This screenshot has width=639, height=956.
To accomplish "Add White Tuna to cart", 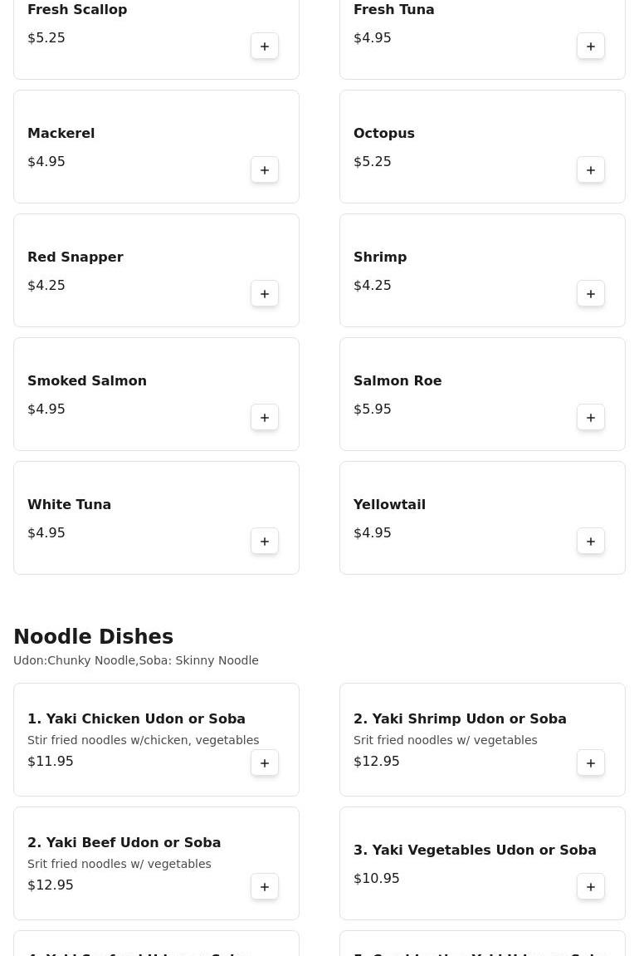I will tap(265, 542).
